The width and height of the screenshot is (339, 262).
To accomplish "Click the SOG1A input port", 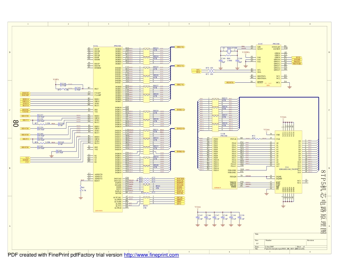I will point(25,103).
